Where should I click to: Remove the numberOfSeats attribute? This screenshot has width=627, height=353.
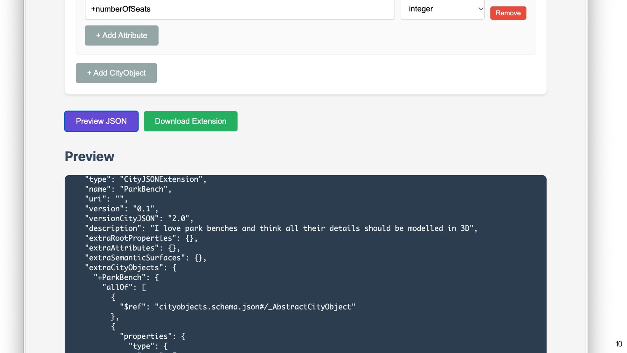click(x=508, y=13)
